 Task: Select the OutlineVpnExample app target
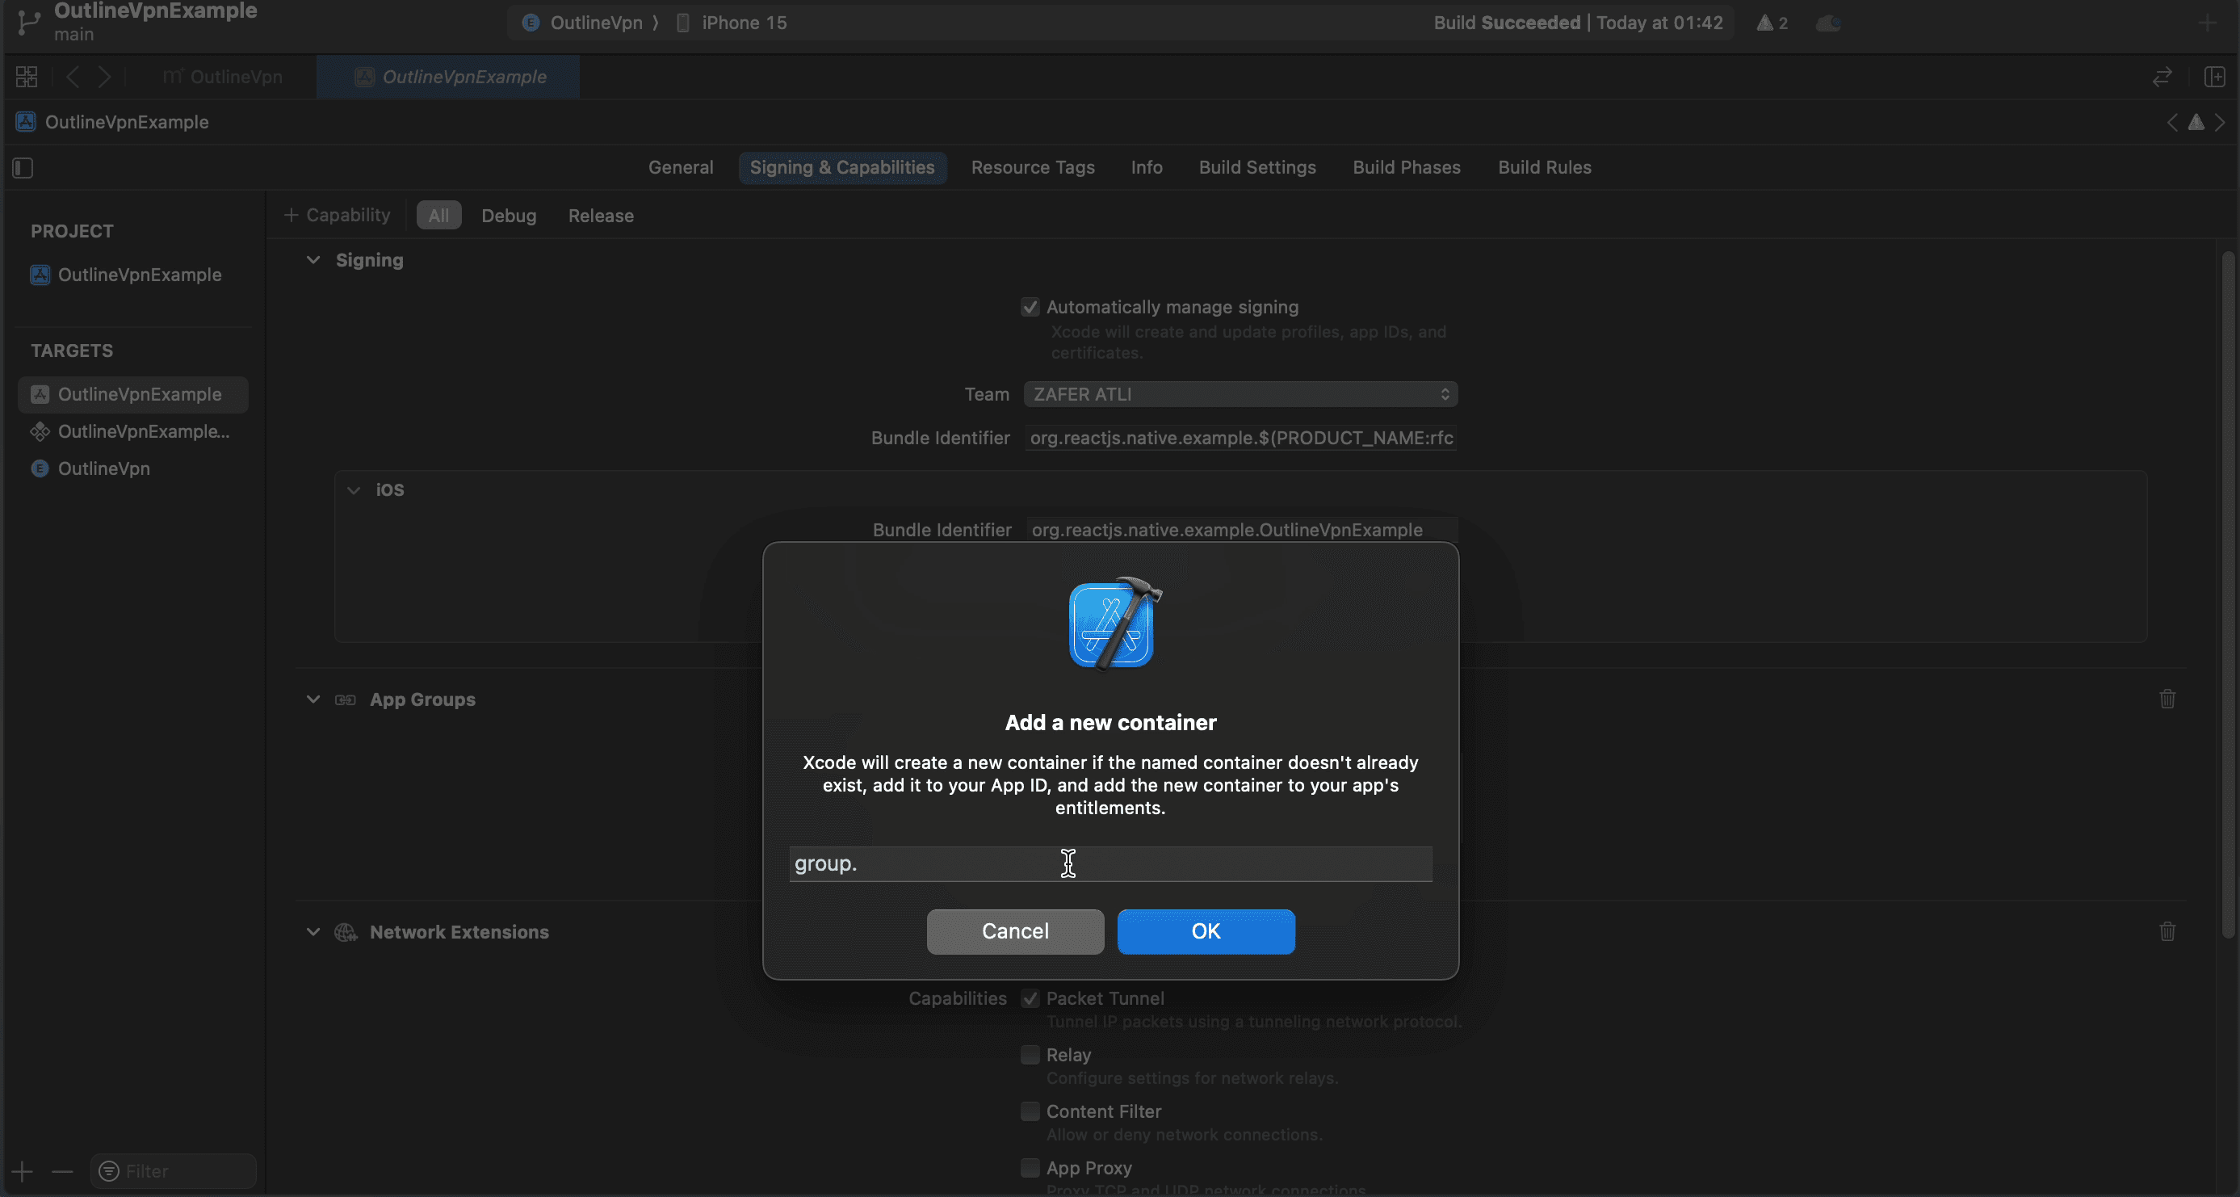[x=133, y=394]
